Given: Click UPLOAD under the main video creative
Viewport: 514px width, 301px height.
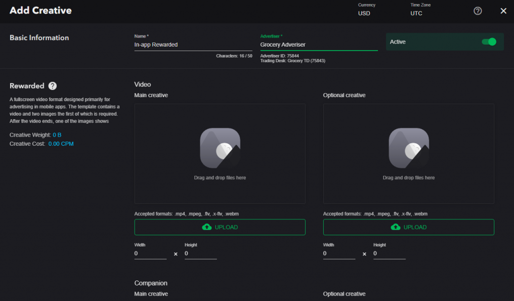Looking at the screenshot, I should 220,227.
